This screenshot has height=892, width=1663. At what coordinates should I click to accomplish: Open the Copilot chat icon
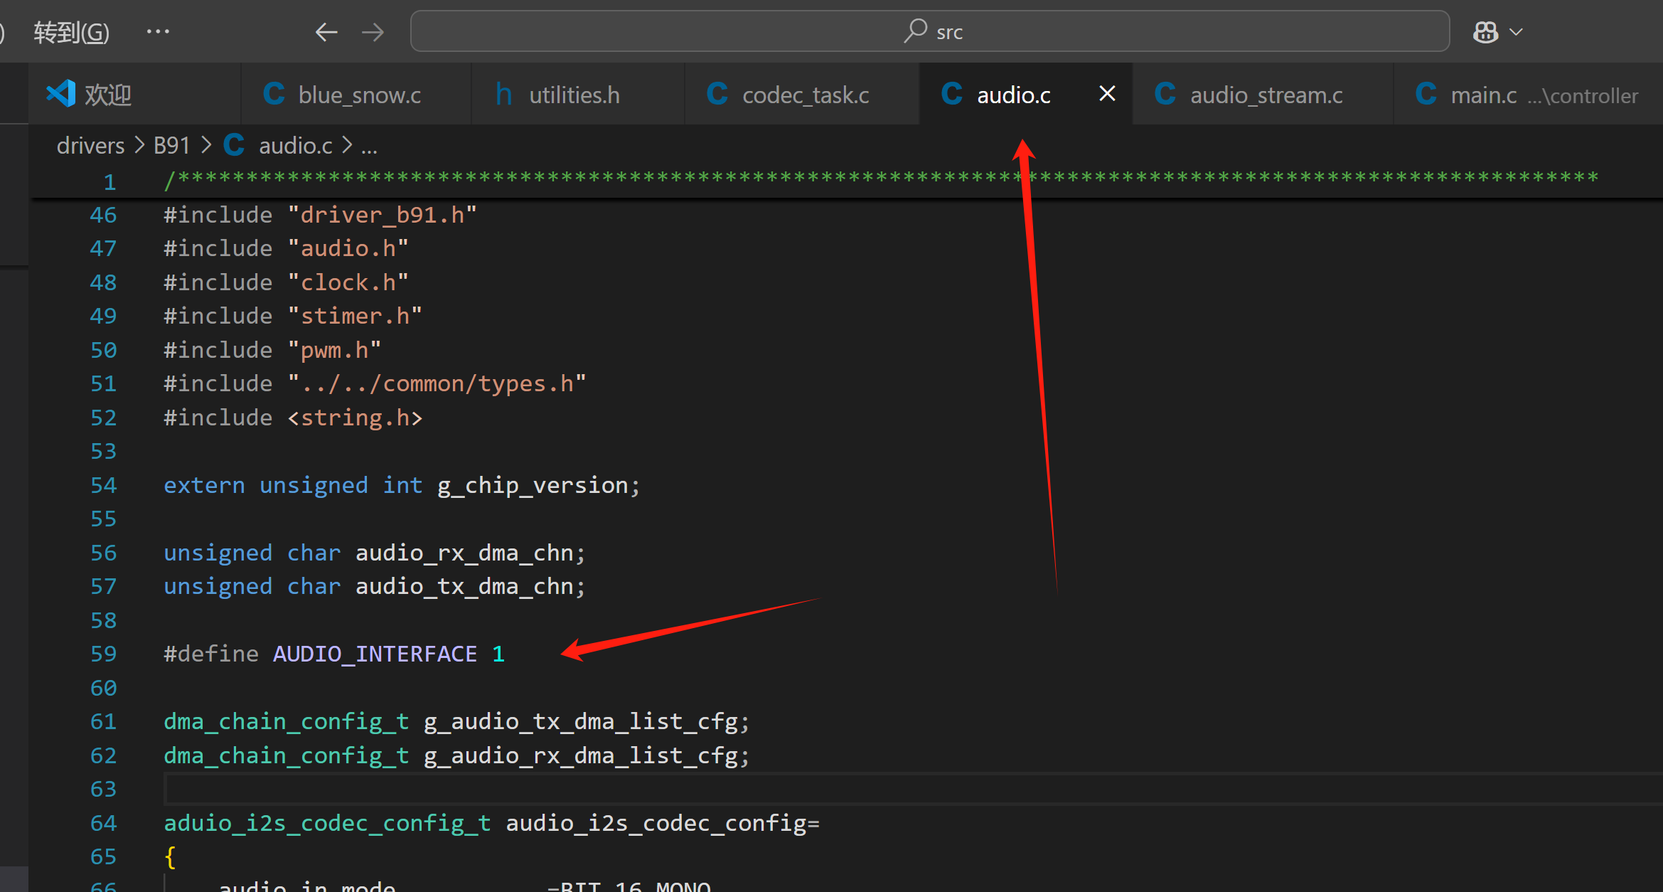click(1485, 32)
